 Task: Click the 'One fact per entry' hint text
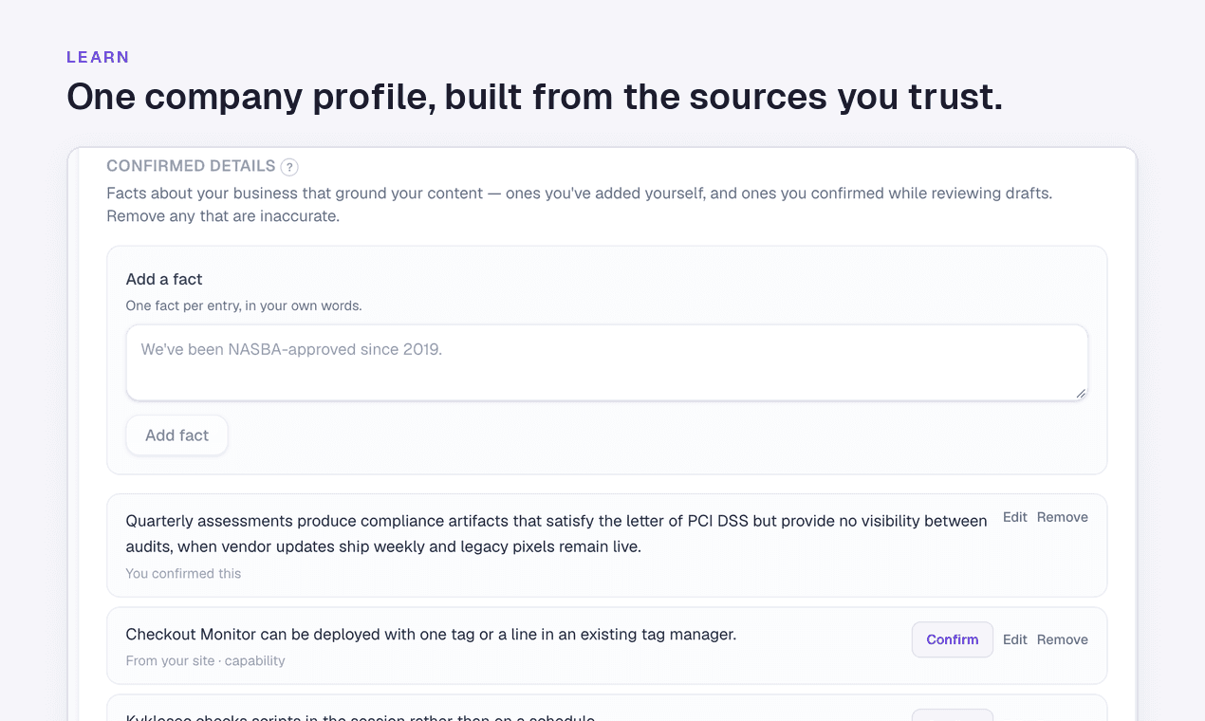click(x=244, y=305)
